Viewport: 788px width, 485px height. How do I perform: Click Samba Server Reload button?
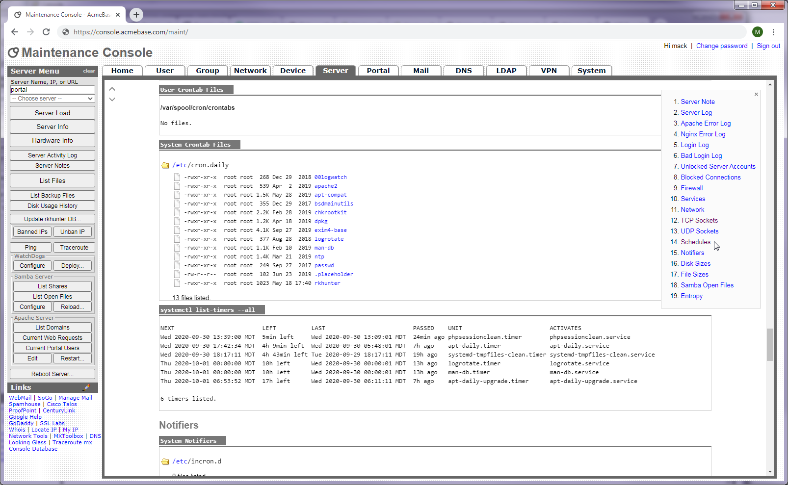(73, 307)
